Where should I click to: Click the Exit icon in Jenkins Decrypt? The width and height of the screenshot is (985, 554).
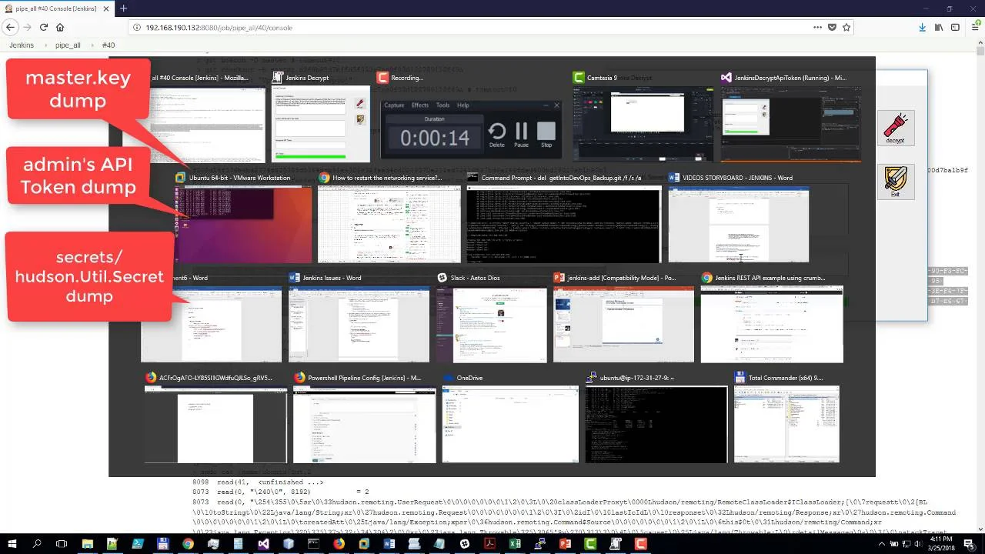896,182
